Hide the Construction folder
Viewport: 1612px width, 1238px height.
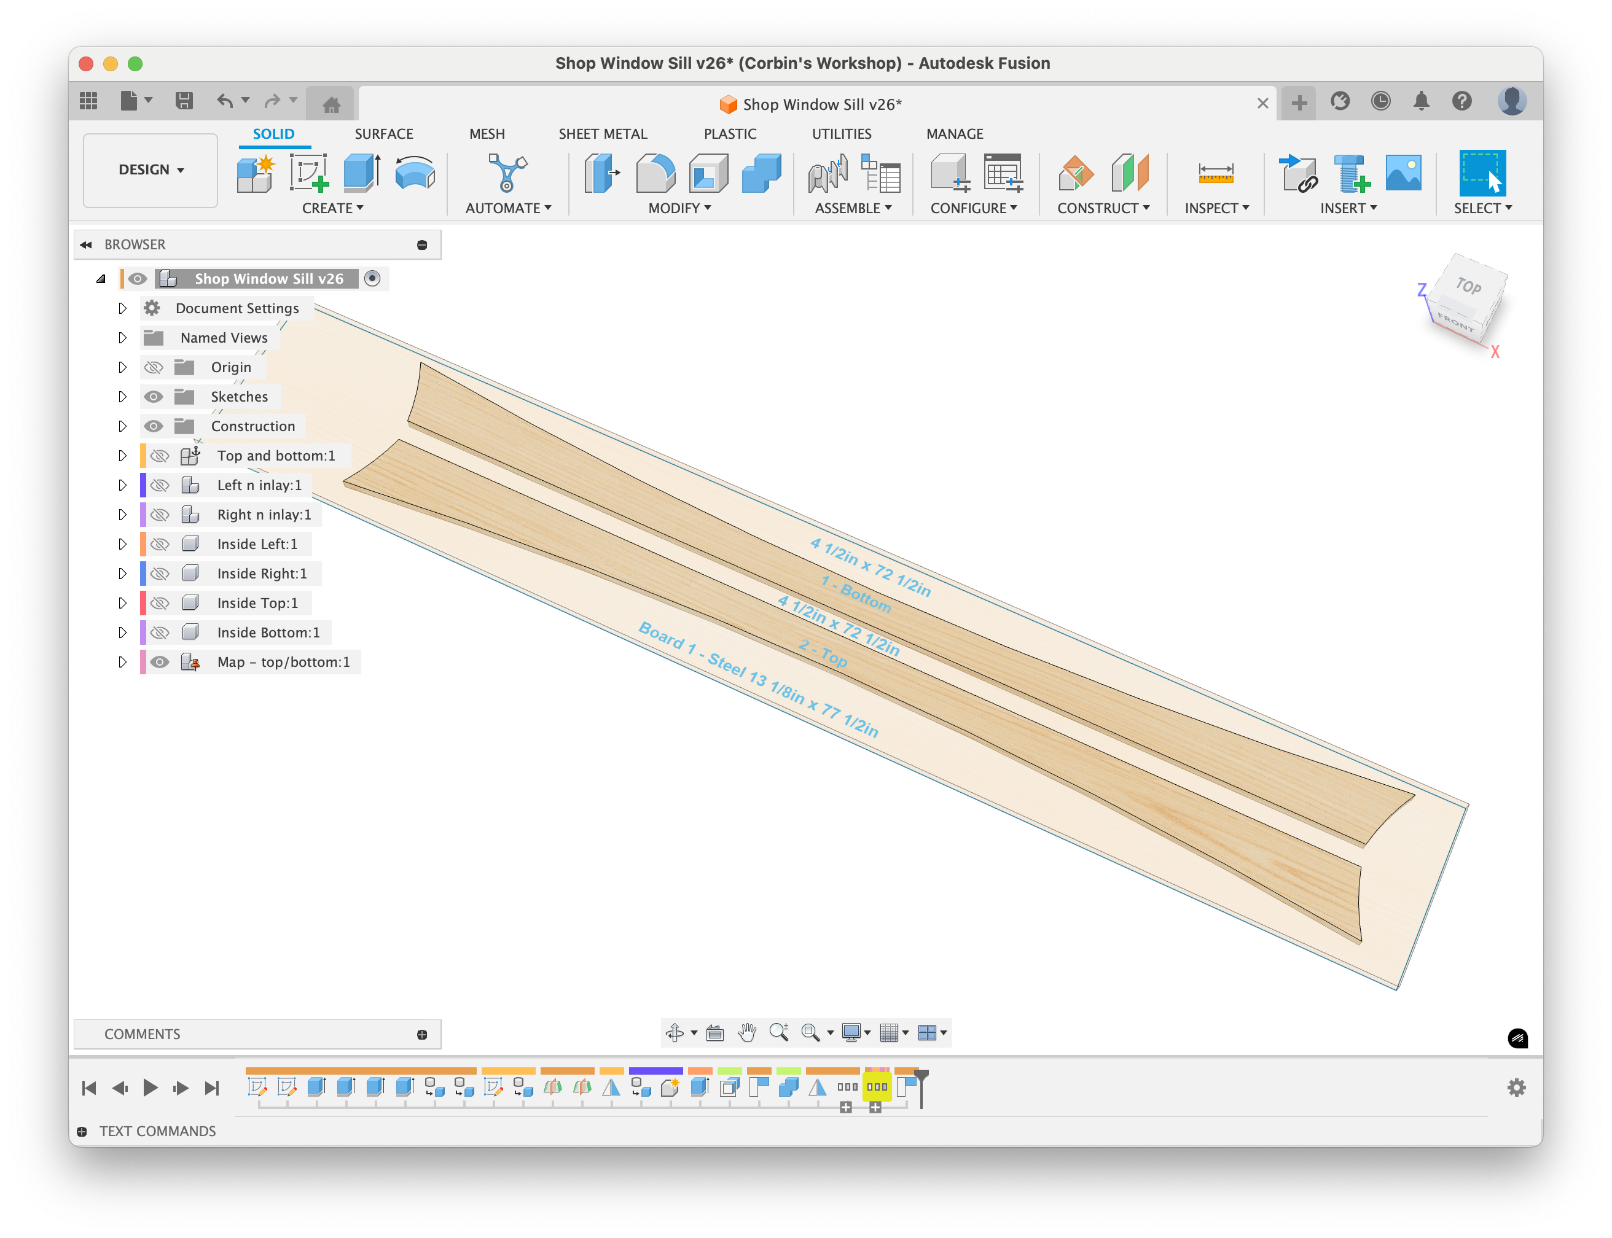point(154,426)
